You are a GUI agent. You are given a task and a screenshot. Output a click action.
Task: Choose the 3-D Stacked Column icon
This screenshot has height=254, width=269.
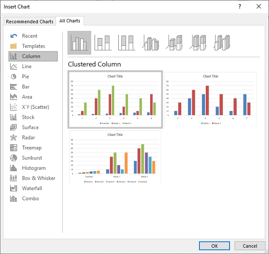[175, 43]
